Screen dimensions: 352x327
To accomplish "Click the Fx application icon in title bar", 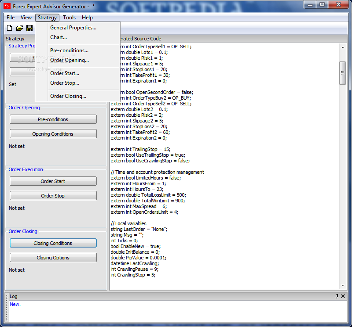I will tap(7, 6).
